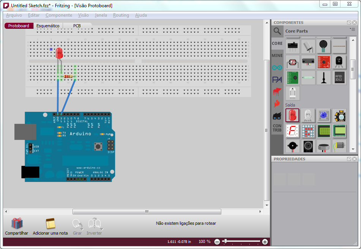Image resolution: width=361 pixels, height=249 pixels.
Task: Select the Protoboard view tab
Action: pyautogui.click(x=19, y=26)
